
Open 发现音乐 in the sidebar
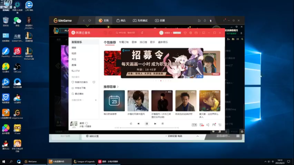84,42
